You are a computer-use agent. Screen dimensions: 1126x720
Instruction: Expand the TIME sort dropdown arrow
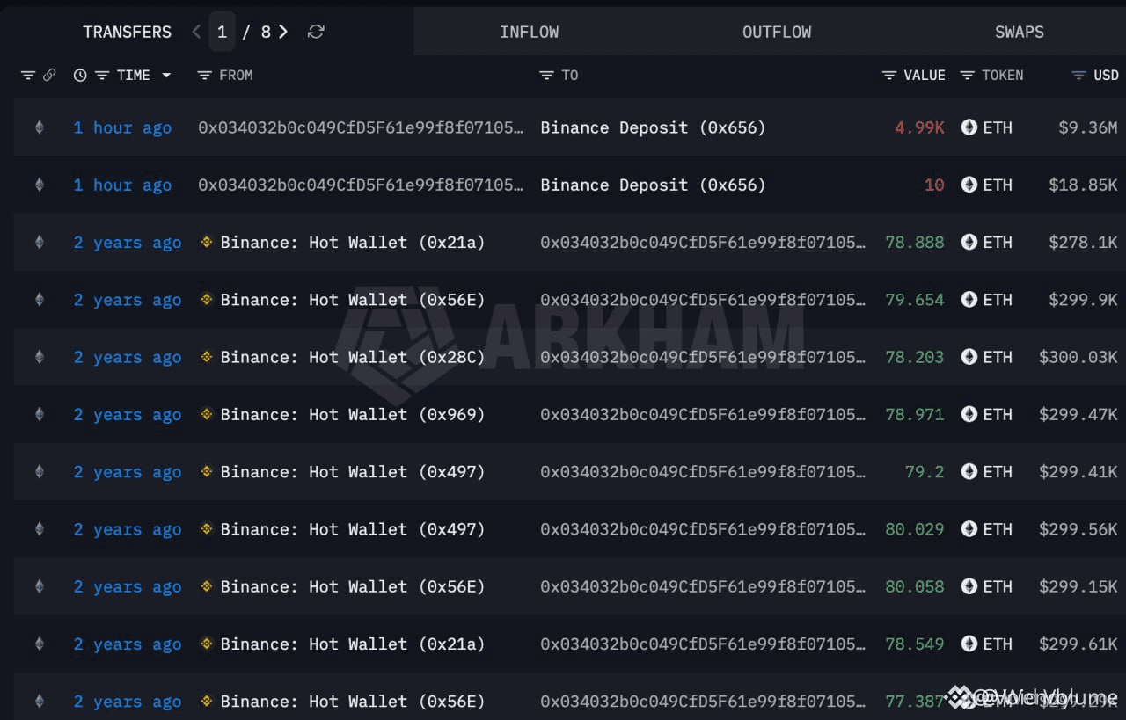166,76
